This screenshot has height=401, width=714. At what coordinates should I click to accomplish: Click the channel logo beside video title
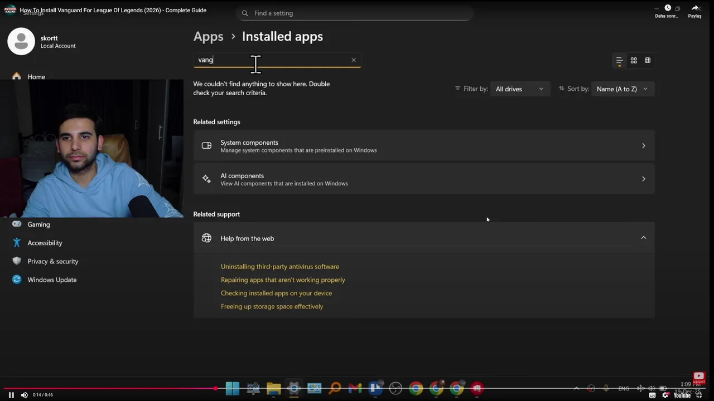point(10,10)
